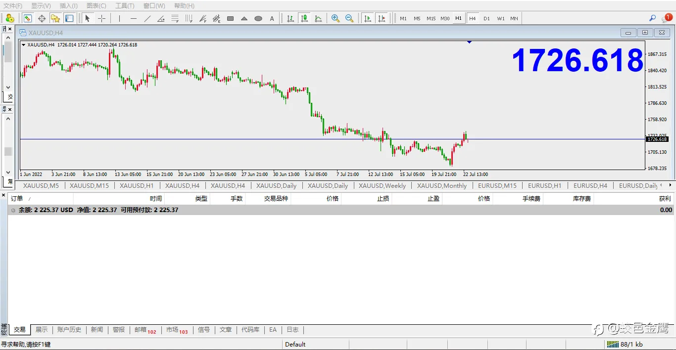Open the 帮助(H) menu

[184, 6]
